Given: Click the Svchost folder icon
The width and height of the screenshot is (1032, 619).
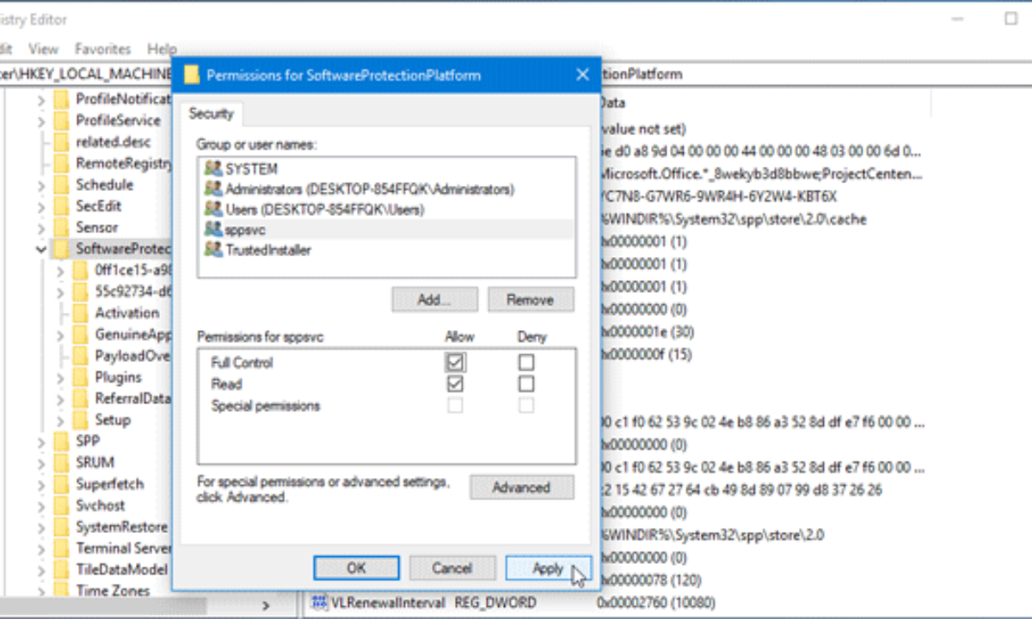Looking at the screenshot, I should point(61,506).
